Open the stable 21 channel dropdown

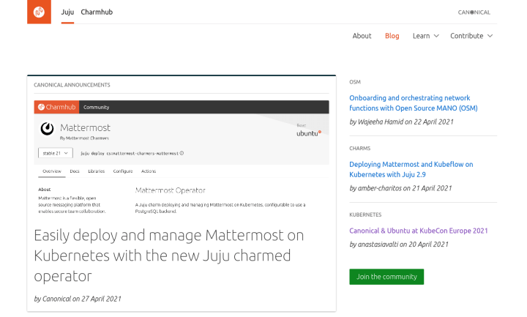[55, 153]
